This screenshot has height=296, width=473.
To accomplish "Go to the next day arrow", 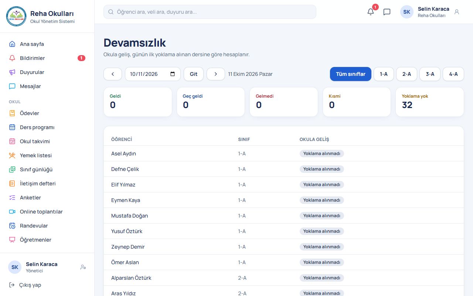I will point(216,74).
